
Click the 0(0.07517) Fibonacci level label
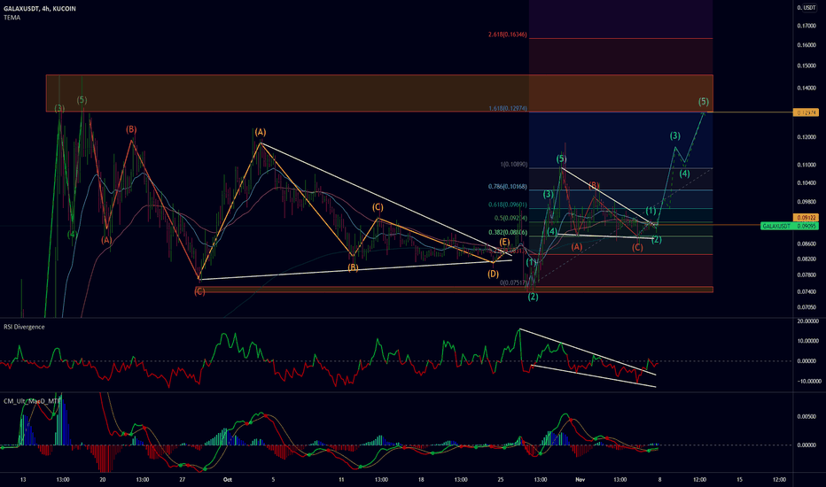tap(514, 282)
